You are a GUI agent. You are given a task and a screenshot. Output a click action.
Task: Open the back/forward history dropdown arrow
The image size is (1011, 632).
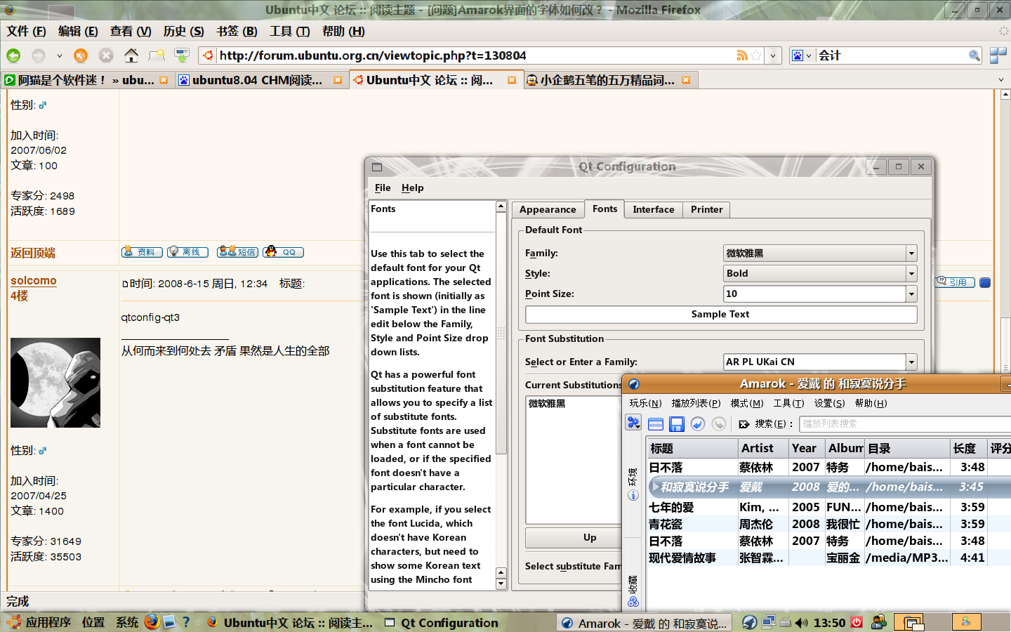[x=60, y=55]
